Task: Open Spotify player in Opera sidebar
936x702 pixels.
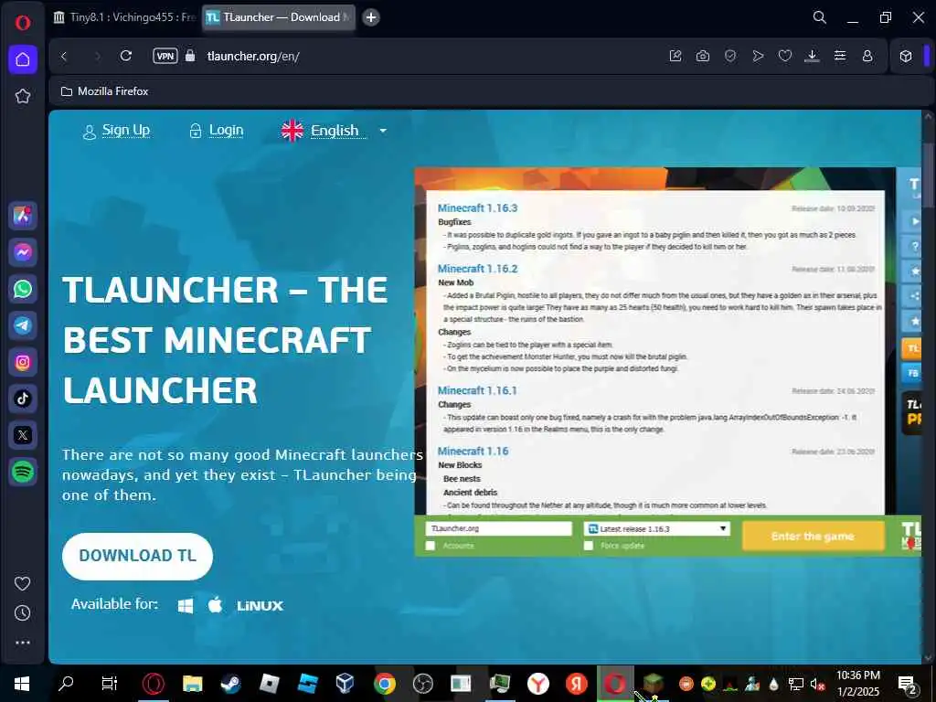Action: [x=23, y=472]
